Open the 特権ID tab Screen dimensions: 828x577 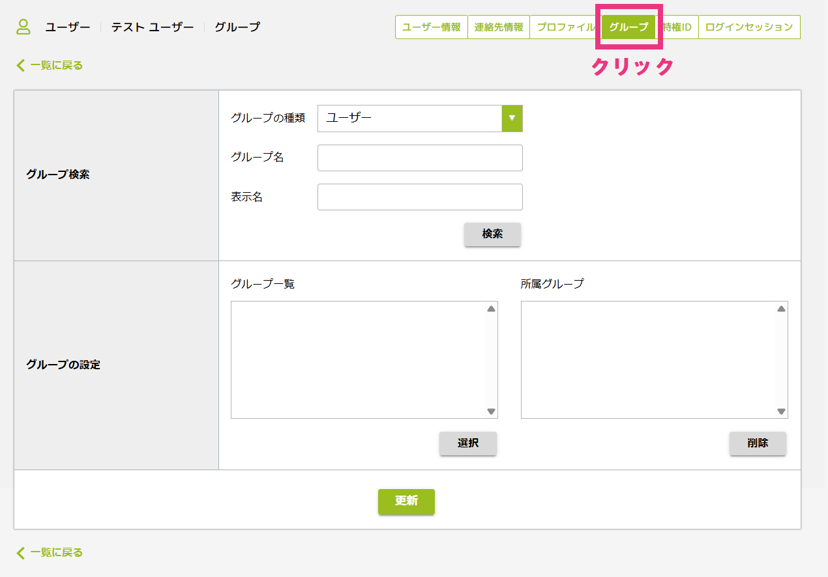click(677, 27)
